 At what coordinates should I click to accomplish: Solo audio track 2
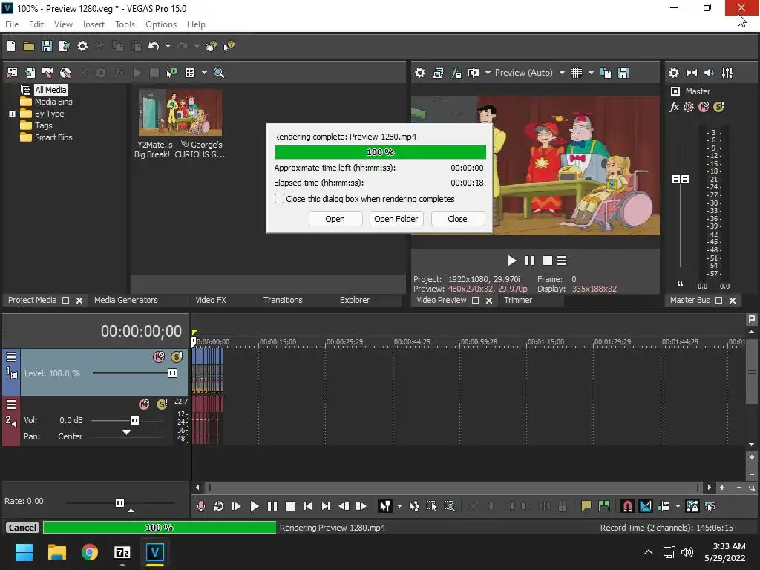(x=162, y=404)
